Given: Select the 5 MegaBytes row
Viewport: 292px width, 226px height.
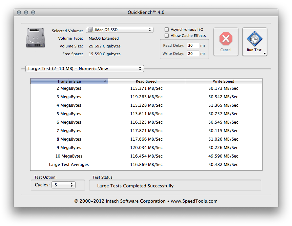Looking at the screenshot, I should click(x=146, y=114).
